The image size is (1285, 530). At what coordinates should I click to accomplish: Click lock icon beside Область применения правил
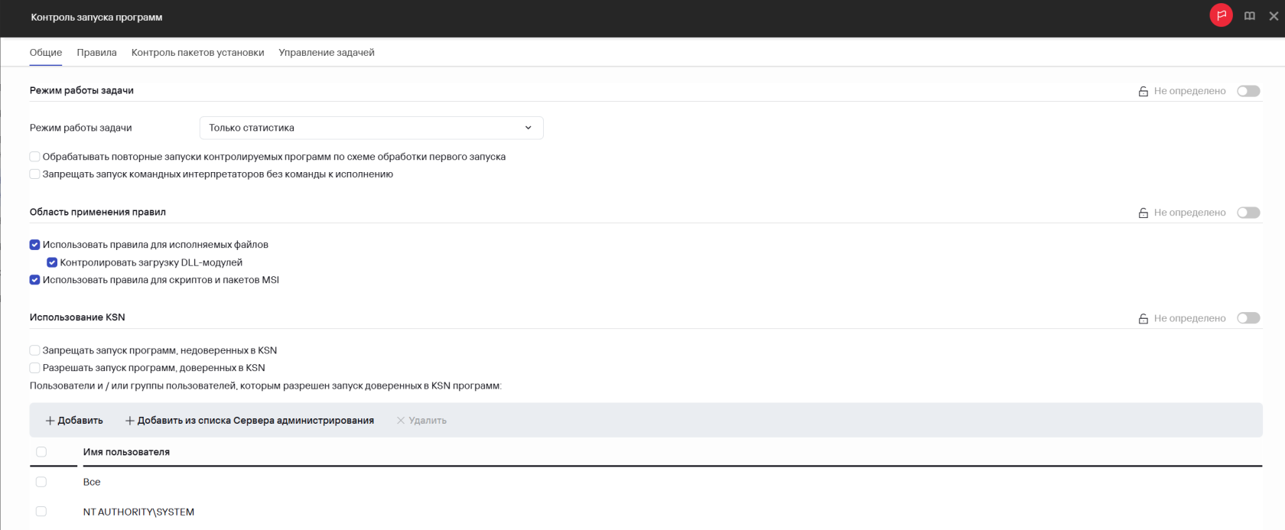[1143, 213]
